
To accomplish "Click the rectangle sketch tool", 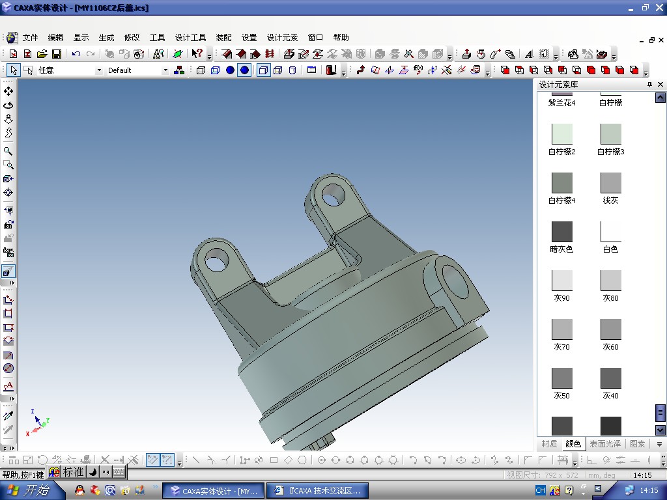I will tap(274, 460).
